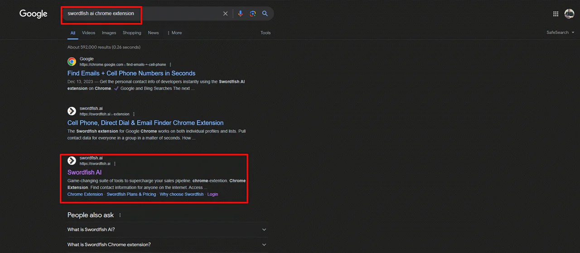Switch to the Images tab
Viewport: 580px width, 253px height.
tap(109, 33)
